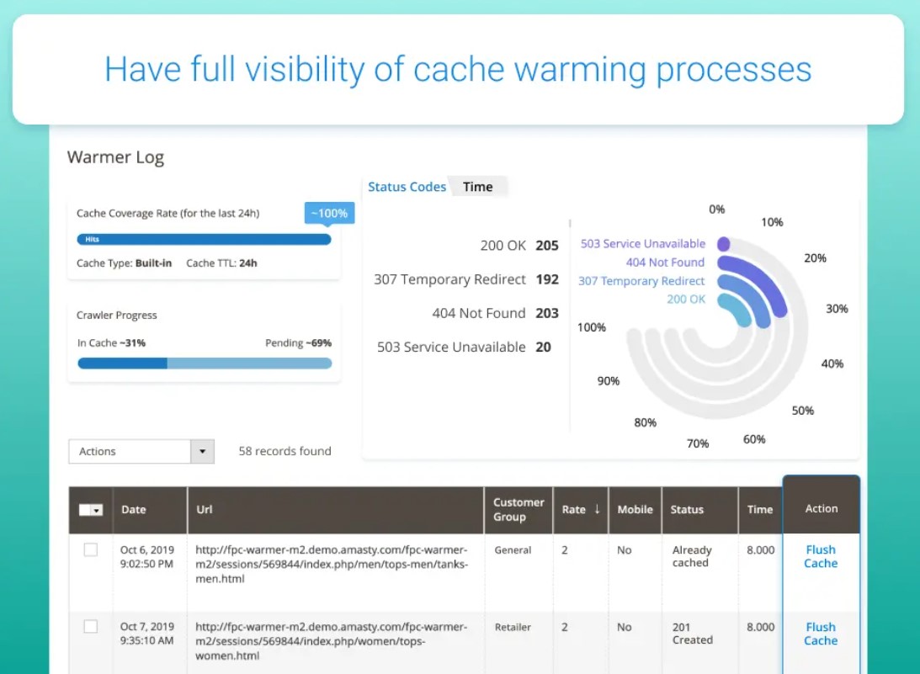Switch to the Time tab
Image resolution: width=920 pixels, height=674 pixels.
477,187
